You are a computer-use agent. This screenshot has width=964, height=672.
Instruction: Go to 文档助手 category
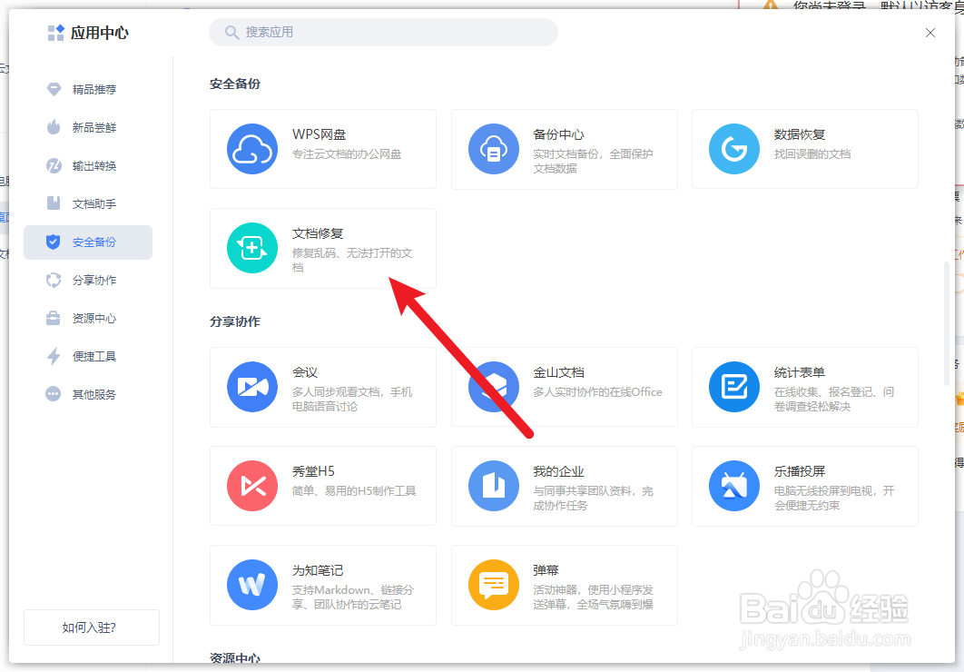tap(88, 203)
